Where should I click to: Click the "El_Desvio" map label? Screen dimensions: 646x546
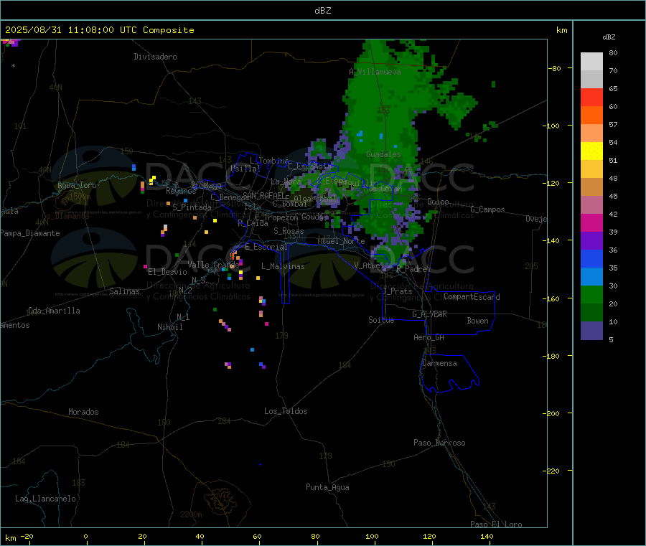coord(168,272)
